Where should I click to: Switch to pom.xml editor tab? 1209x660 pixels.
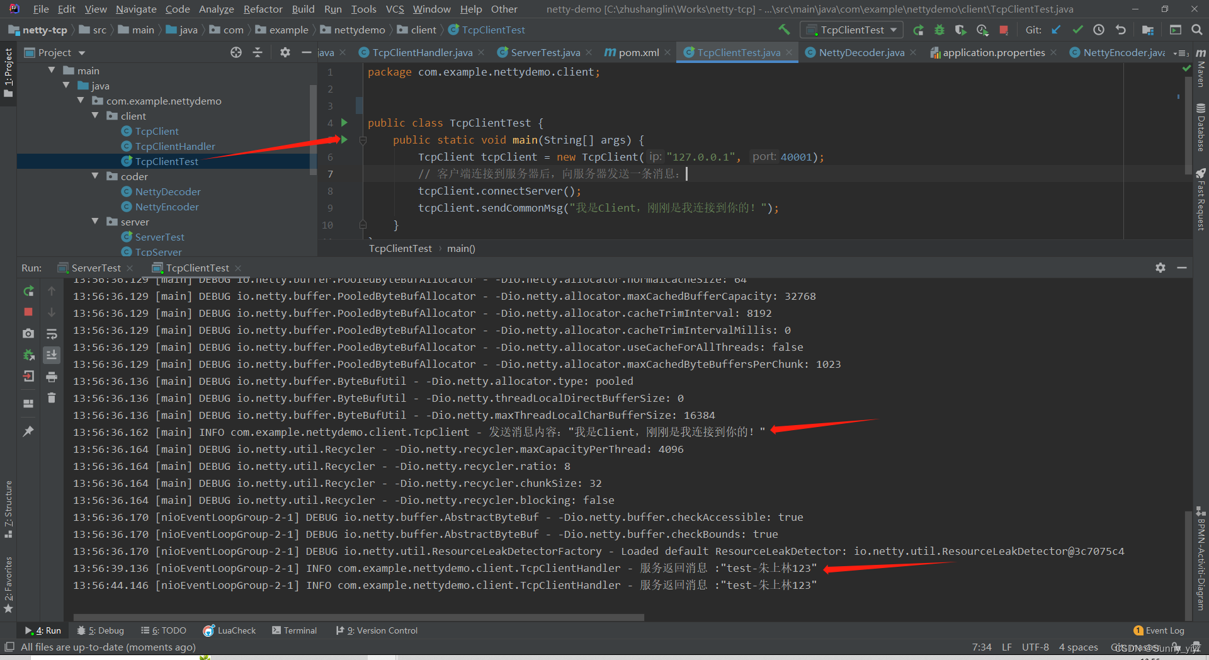point(637,53)
